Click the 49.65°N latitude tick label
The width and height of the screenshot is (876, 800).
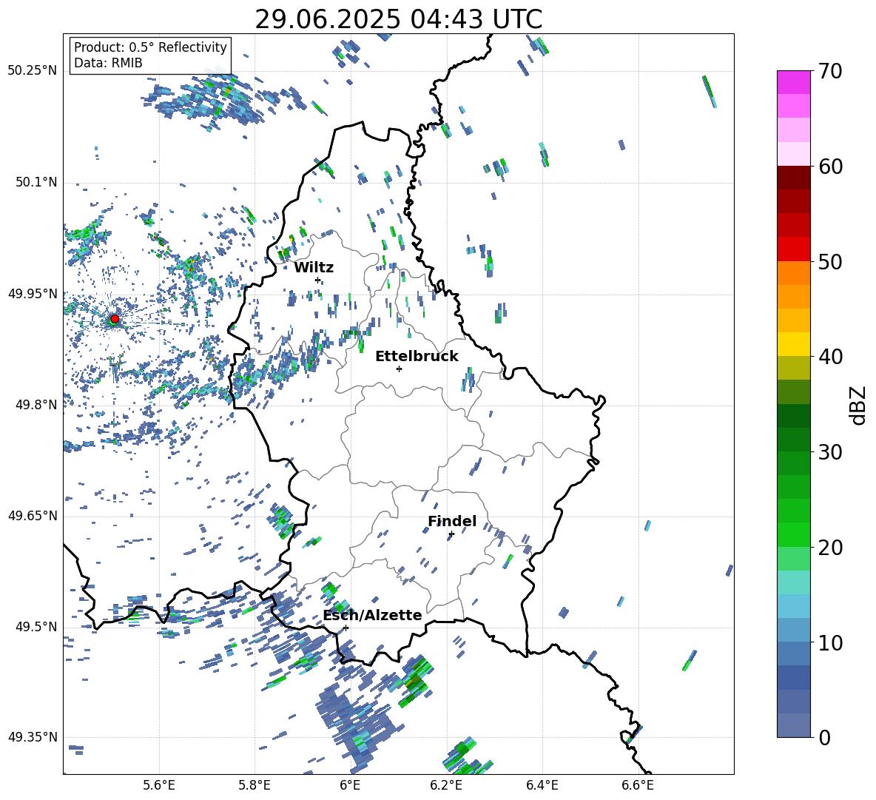(33, 515)
